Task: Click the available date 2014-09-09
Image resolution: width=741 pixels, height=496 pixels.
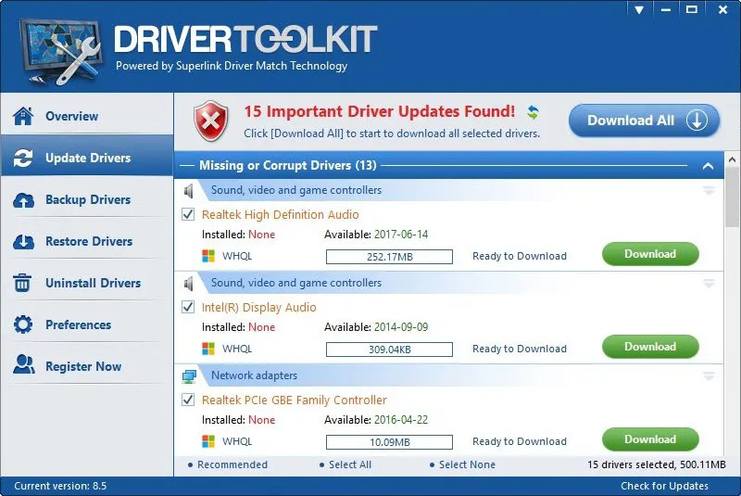Action: coord(401,327)
